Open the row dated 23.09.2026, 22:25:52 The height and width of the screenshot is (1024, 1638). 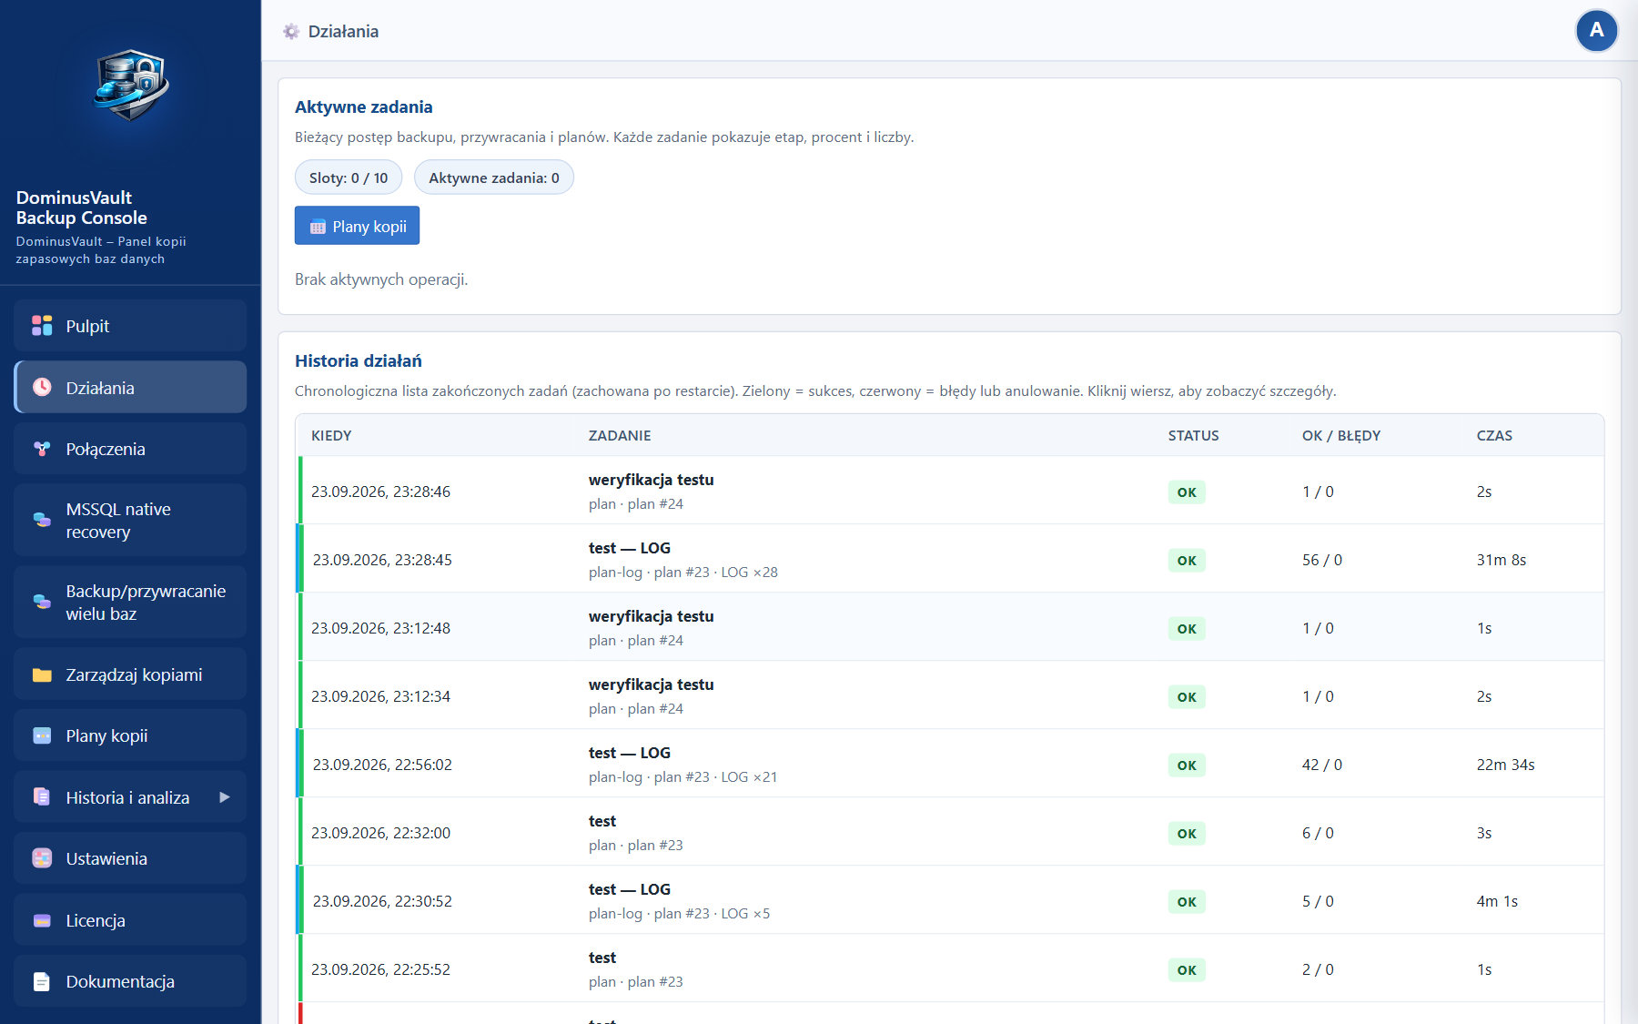(x=951, y=968)
